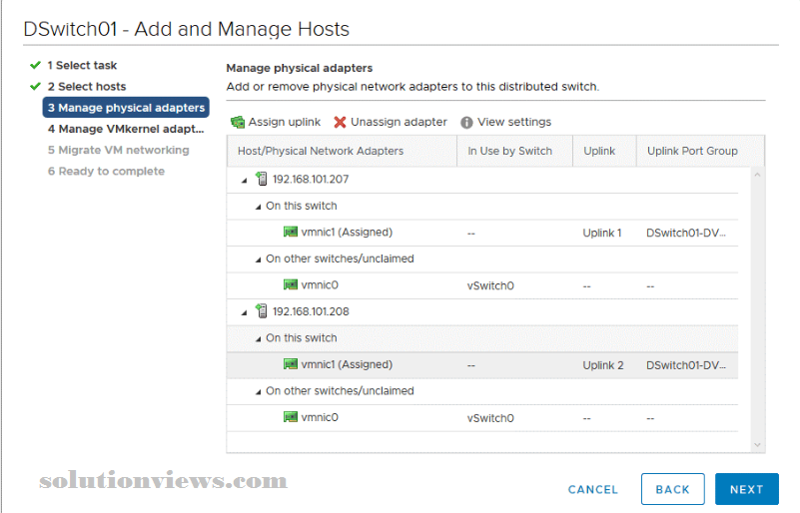Collapse 'On other switches/unclaimed' under host 208
Image resolution: width=800 pixels, height=513 pixels.
(258, 391)
